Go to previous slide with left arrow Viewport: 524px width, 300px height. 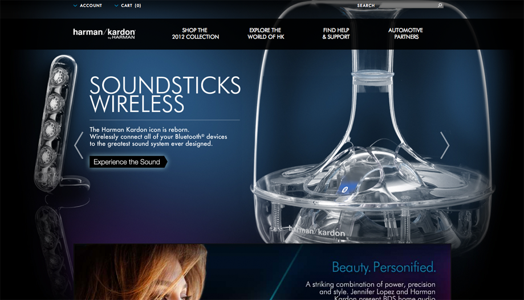(x=79, y=145)
